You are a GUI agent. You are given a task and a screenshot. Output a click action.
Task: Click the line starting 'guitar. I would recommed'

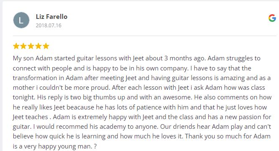(142, 127)
